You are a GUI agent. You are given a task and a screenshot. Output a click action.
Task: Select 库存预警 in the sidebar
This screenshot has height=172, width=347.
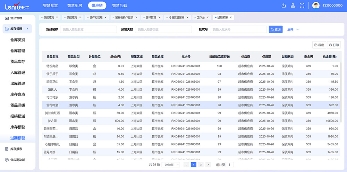coord(18,127)
